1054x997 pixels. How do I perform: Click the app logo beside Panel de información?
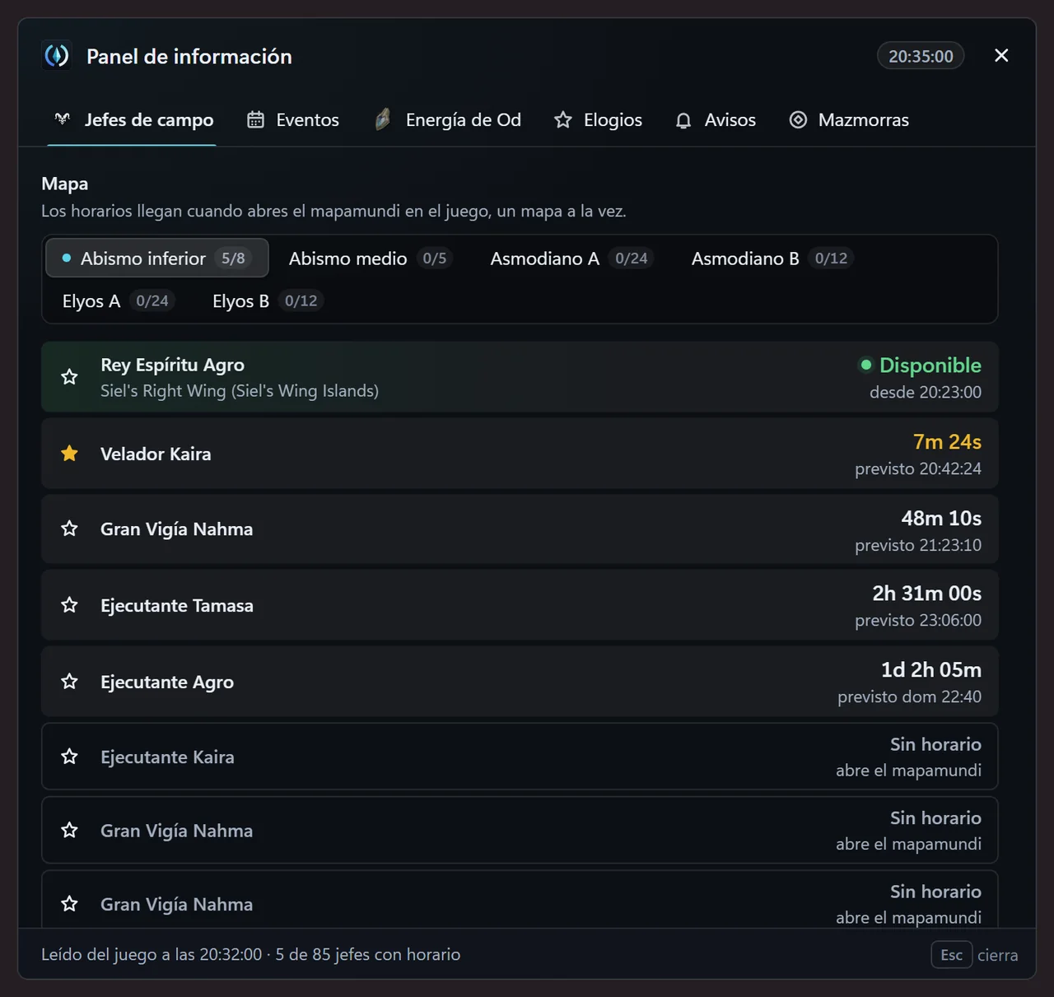tap(57, 56)
